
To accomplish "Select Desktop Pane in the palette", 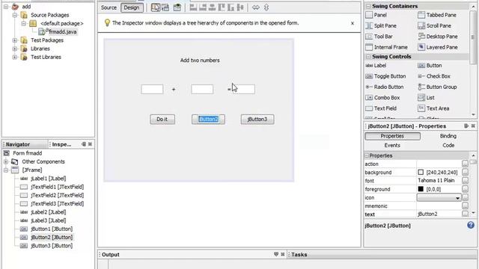I will [438, 37].
